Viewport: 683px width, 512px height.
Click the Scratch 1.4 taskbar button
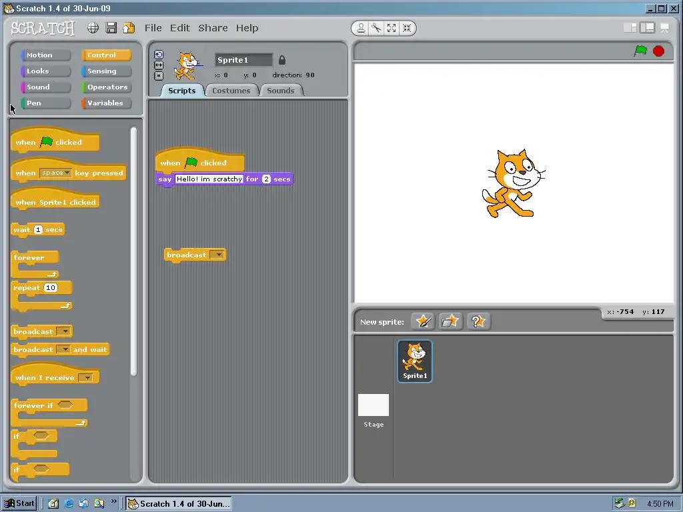coord(179,504)
